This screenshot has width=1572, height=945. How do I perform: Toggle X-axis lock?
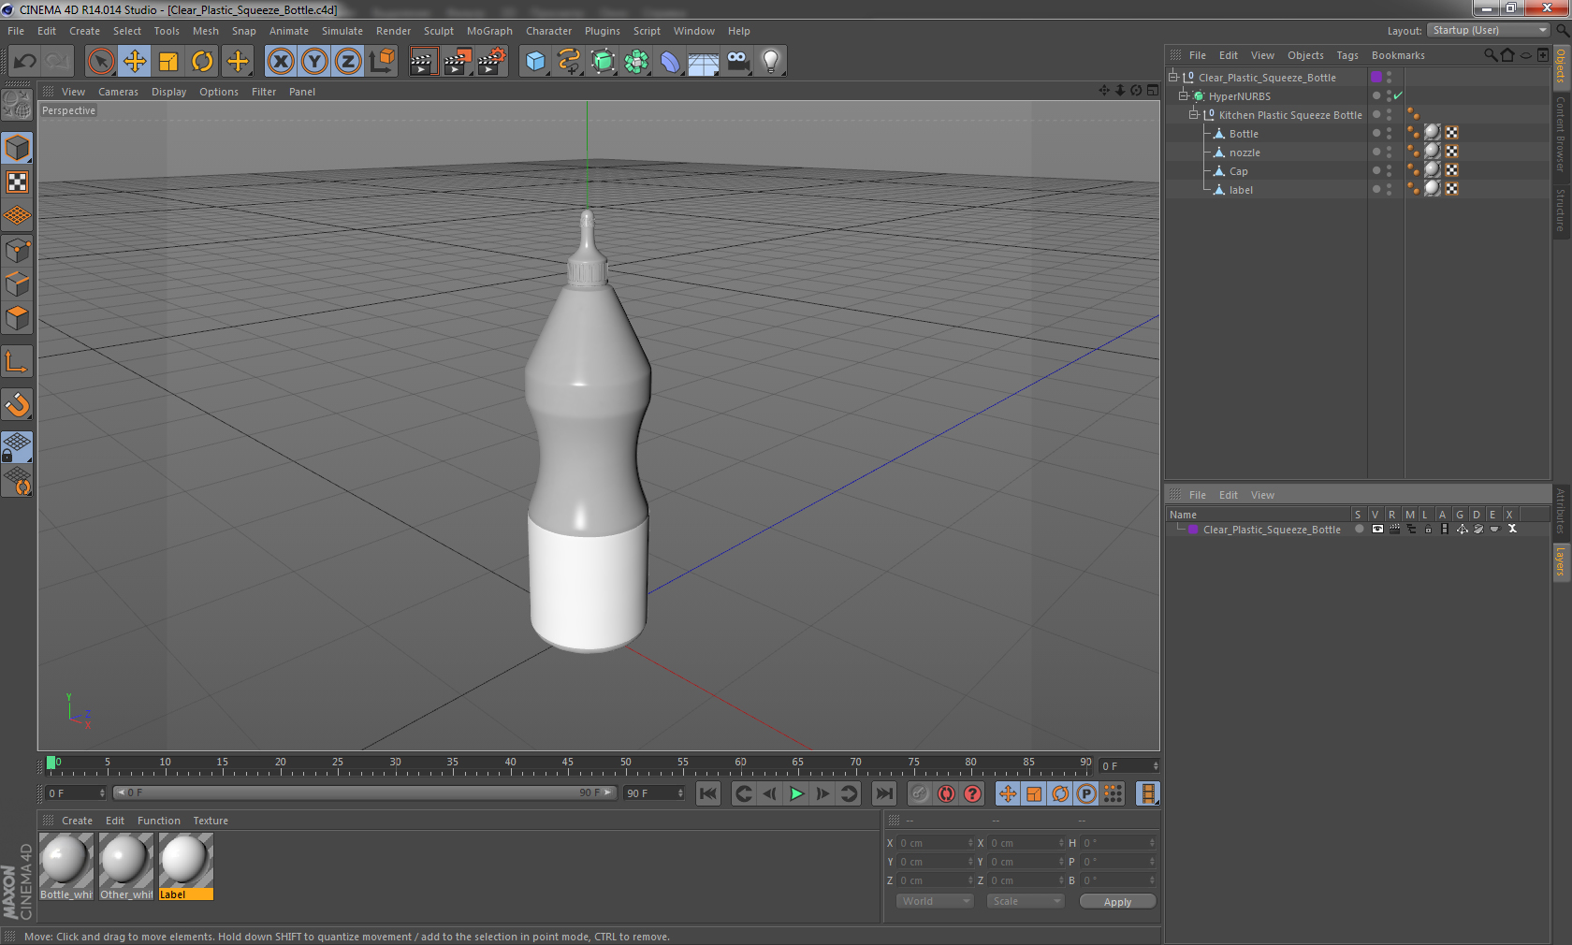tap(280, 62)
